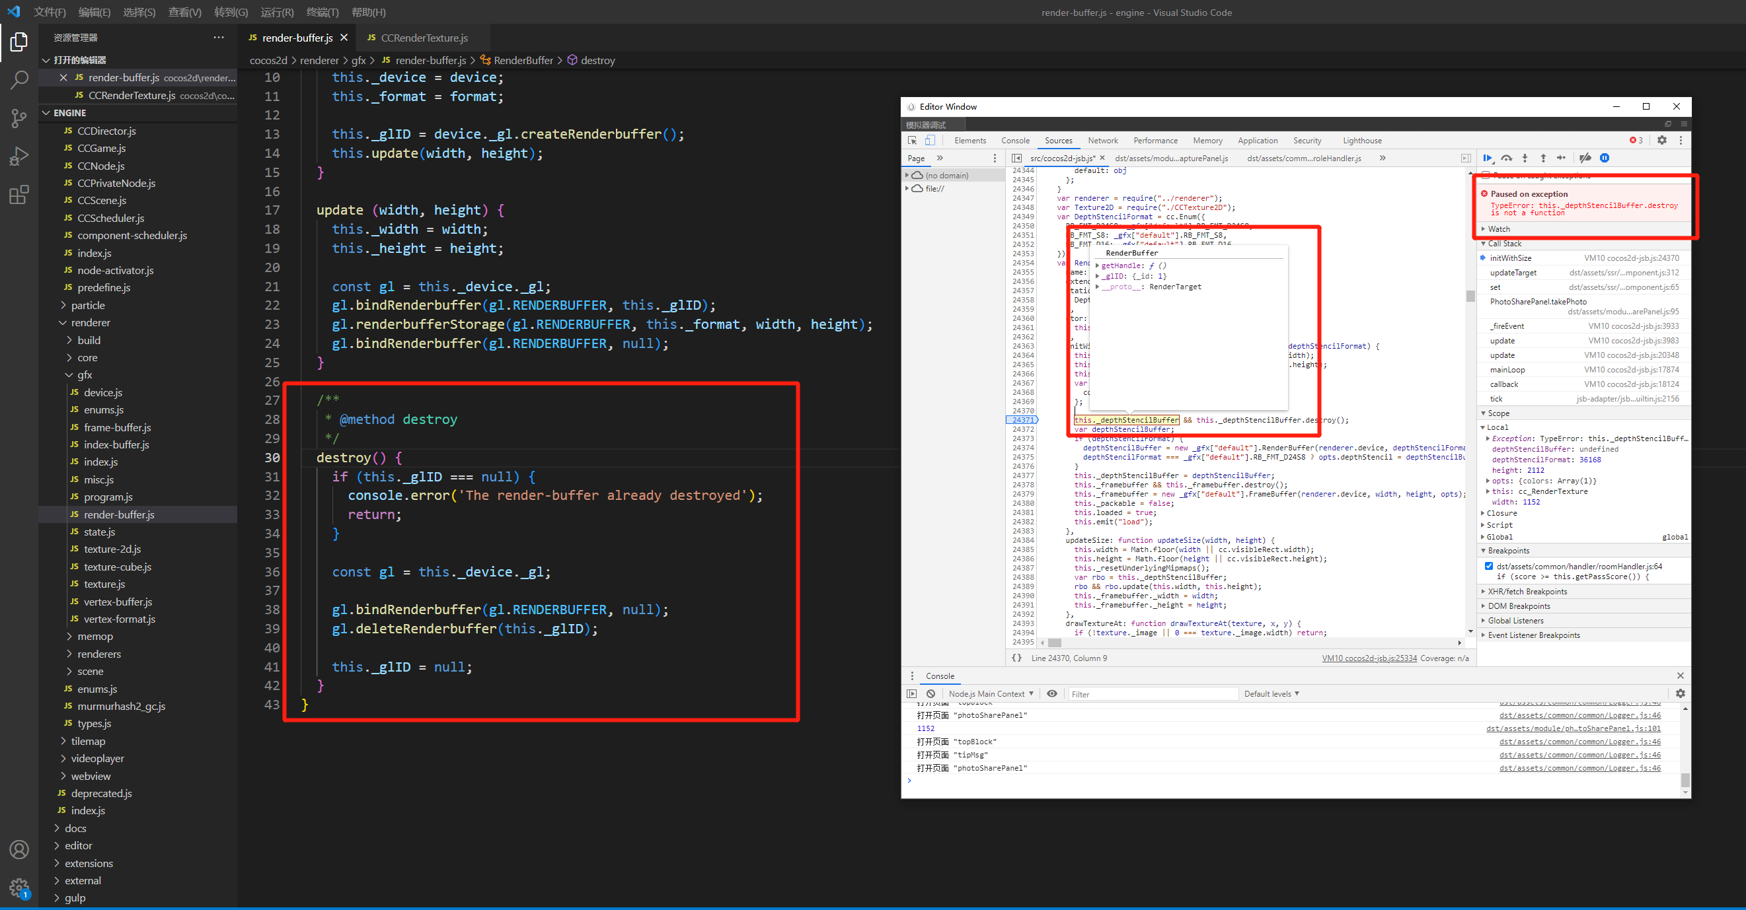Step into next function call

1525,158
